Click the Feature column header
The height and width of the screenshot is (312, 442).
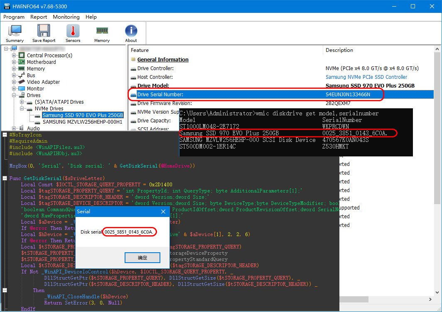tap(226, 50)
